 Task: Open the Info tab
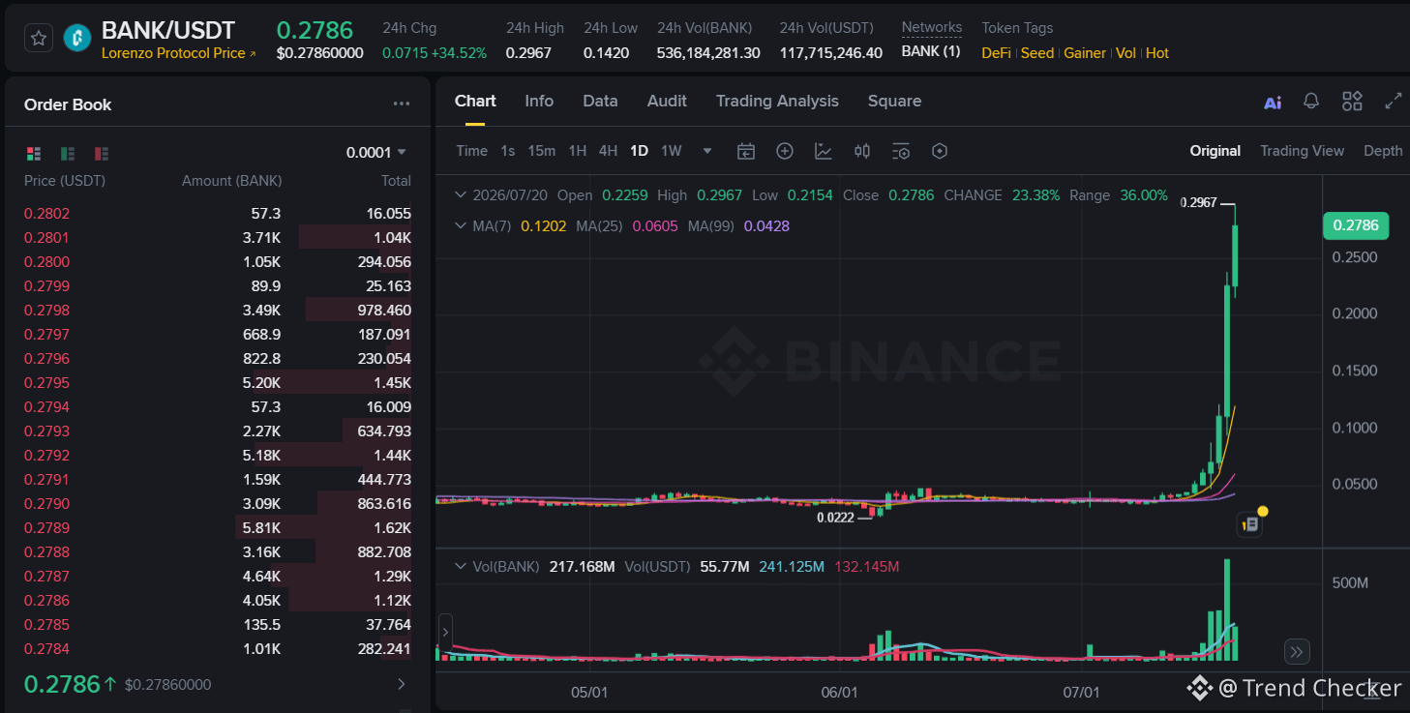539,101
